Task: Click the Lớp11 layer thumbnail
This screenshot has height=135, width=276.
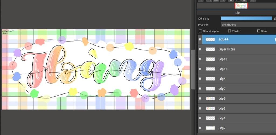Action: [x=210, y=69]
